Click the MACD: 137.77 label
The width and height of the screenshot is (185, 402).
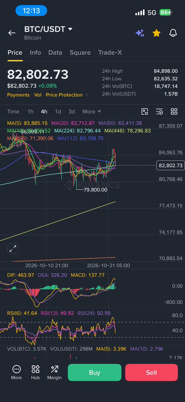click(x=87, y=275)
